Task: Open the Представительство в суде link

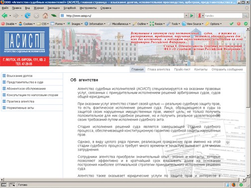Action: click(x=25, y=82)
